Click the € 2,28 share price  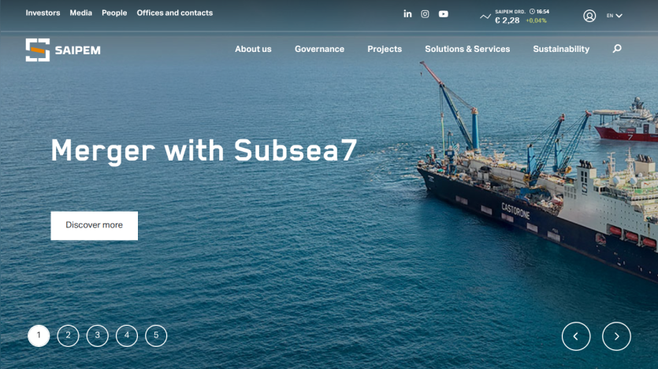pos(507,20)
